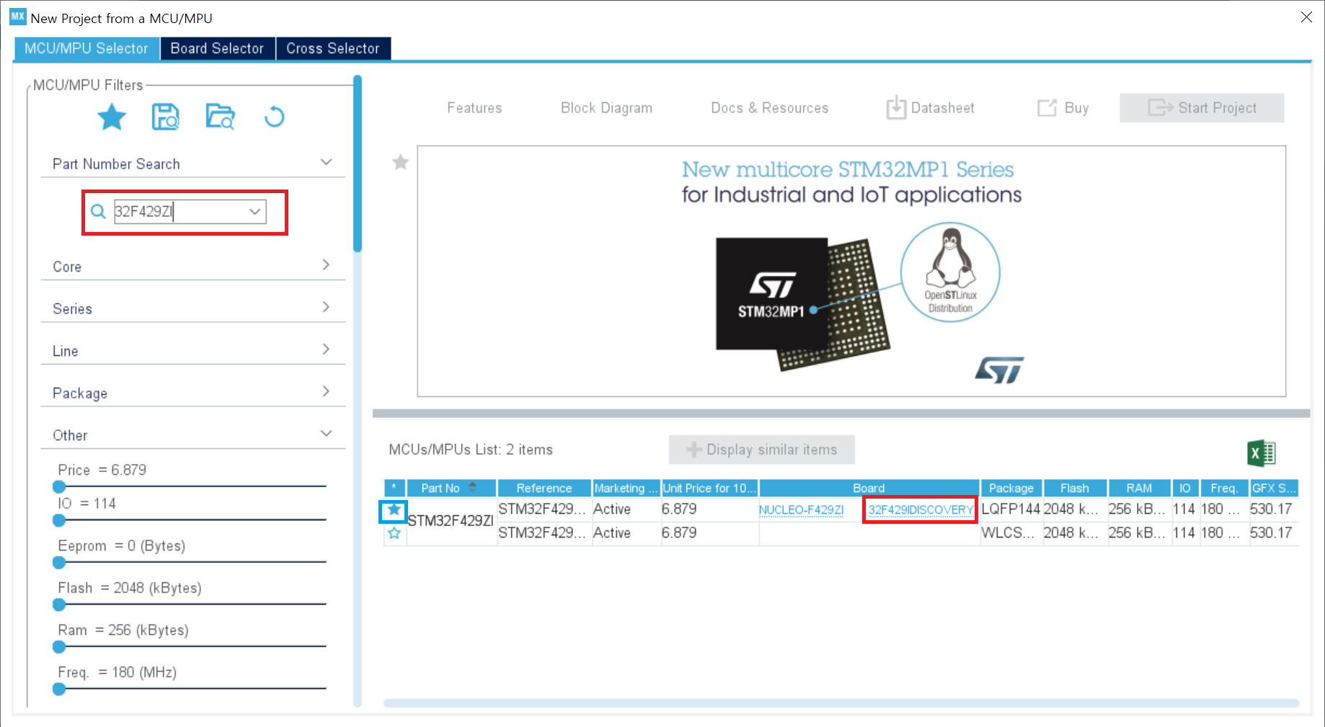The image size is (1325, 727).
Task: Click the Start Project button
Action: (x=1202, y=108)
